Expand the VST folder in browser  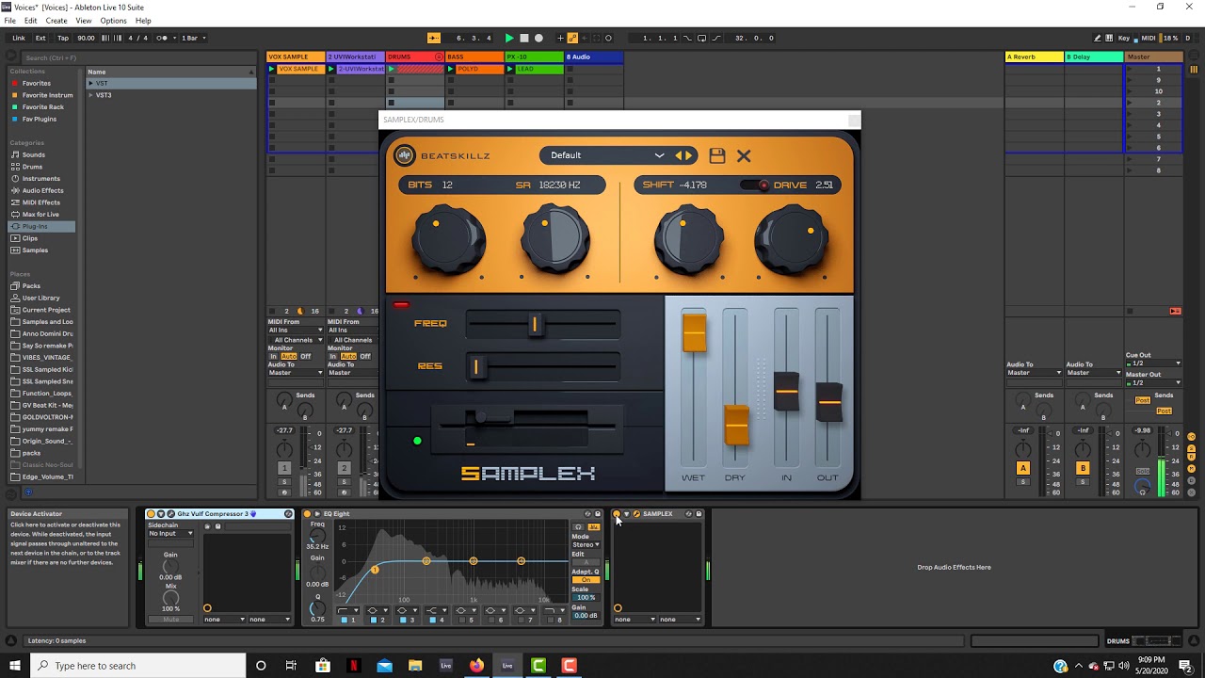[91, 83]
